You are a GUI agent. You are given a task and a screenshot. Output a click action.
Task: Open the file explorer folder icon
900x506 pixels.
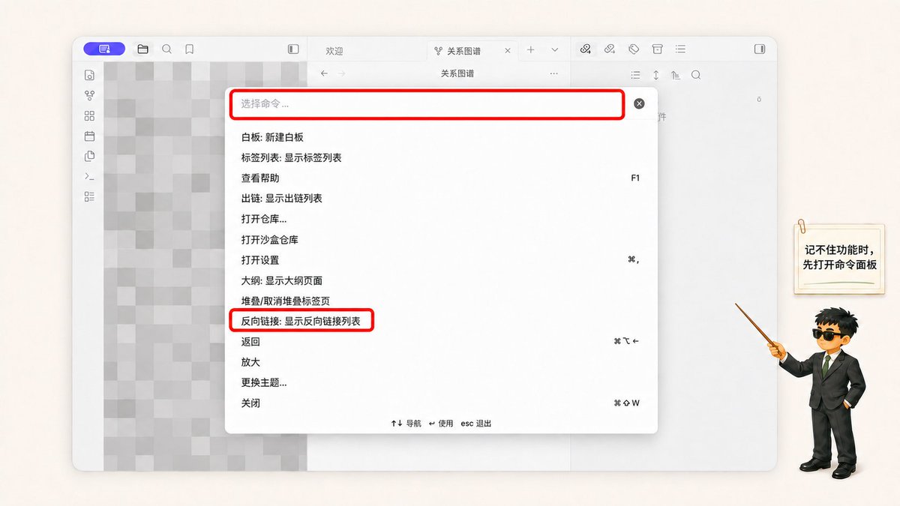click(142, 49)
